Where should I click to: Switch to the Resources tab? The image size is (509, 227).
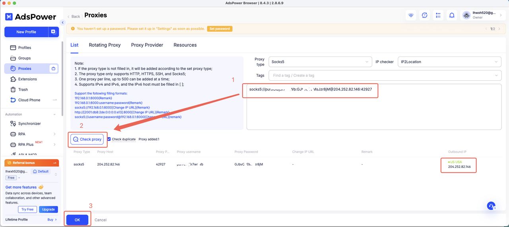tap(185, 45)
